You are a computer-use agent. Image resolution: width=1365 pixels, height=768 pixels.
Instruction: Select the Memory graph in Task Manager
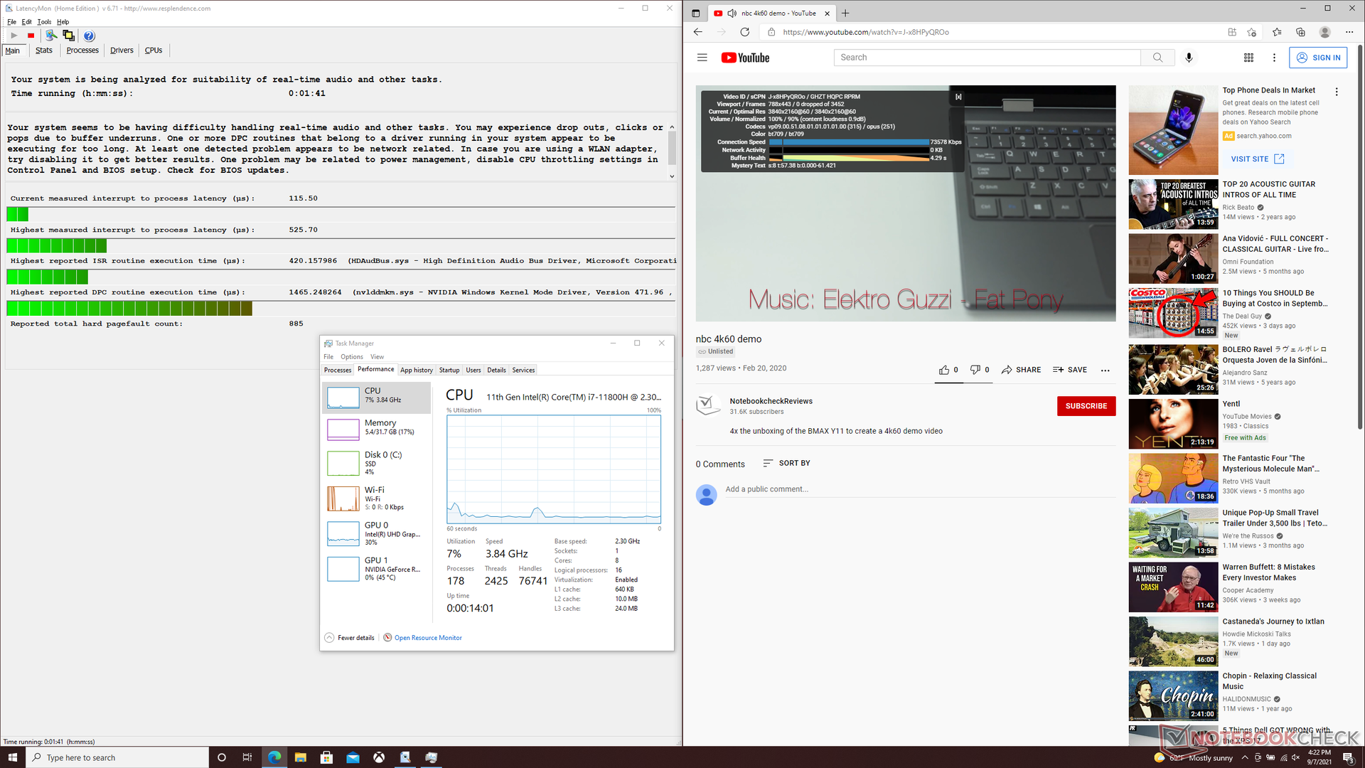(377, 428)
